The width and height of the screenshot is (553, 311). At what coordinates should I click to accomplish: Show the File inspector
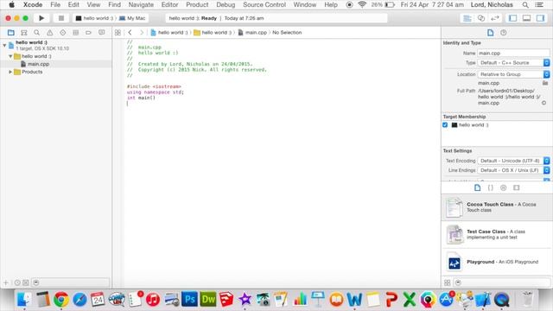490,33
